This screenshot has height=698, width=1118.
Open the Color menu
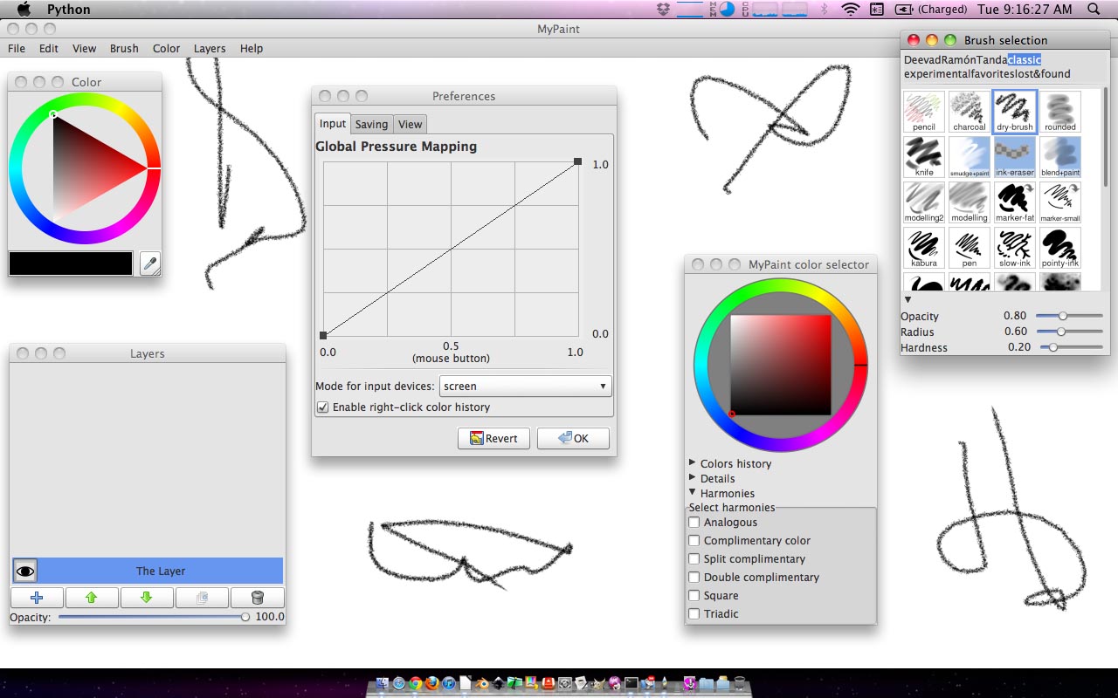coord(166,49)
